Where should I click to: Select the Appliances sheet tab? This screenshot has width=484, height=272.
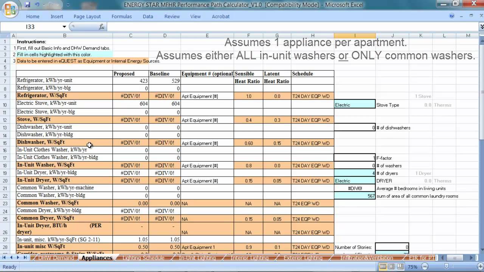[97, 258]
